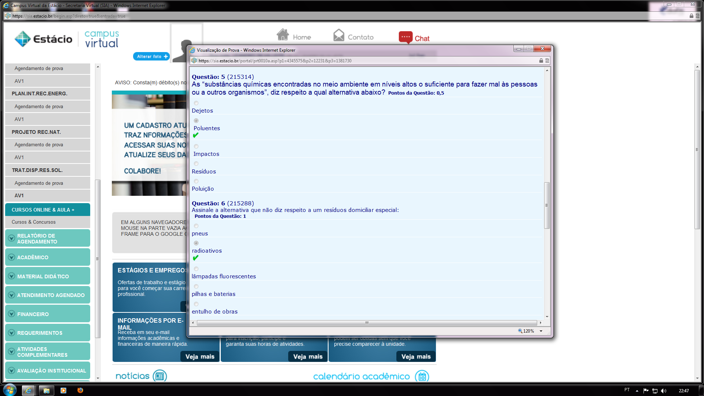Select pilhas e baterias radio option

click(196, 286)
